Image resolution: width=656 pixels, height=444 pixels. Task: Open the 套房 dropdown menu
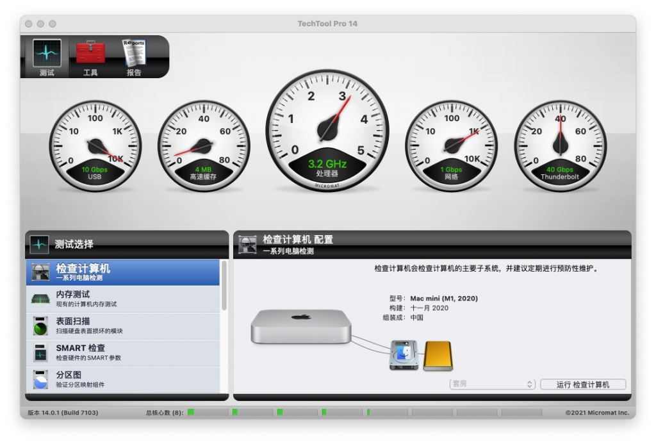click(x=493, y=384)
